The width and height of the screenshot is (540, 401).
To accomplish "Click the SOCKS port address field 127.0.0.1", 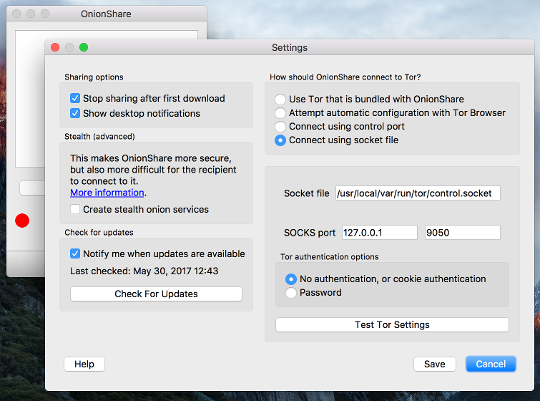I will pos(380,233).
